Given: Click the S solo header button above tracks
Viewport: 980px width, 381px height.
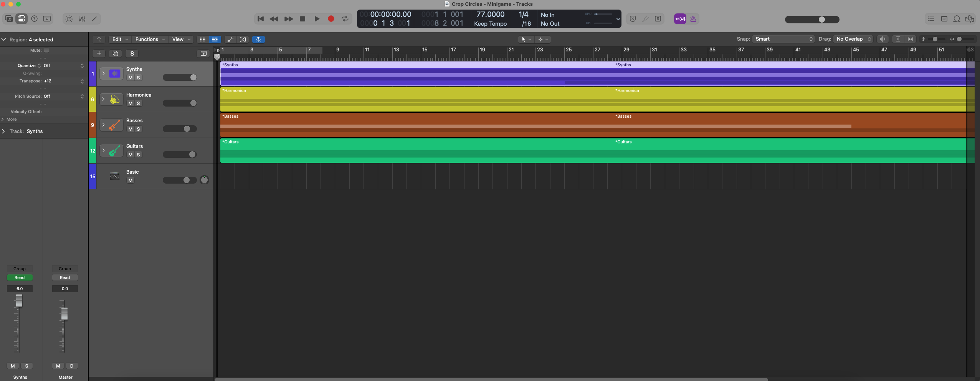Looking at the screenshot, I should [132, 54].
